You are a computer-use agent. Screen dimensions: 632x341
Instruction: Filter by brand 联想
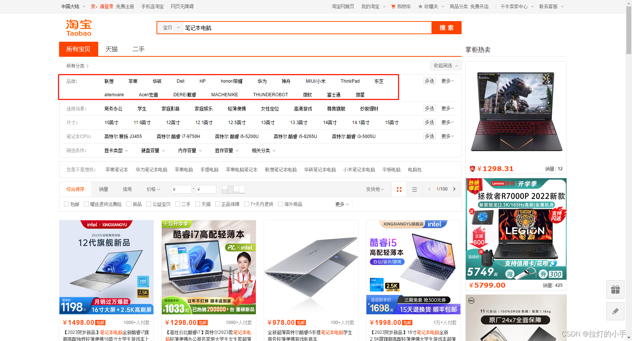pos(109,81)
